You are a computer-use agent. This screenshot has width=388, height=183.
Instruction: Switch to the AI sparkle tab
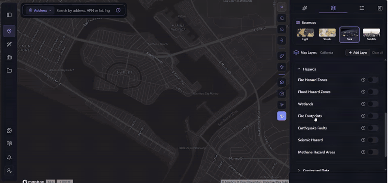pos(305,8)
